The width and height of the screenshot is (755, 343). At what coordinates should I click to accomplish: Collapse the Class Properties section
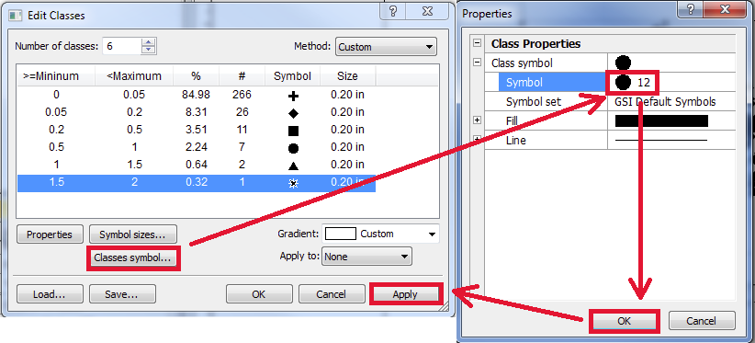tap(477, 43)
